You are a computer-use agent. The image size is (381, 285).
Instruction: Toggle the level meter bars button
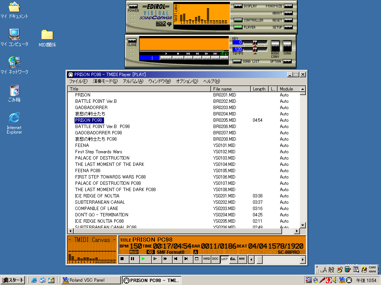tap(233, 259)
